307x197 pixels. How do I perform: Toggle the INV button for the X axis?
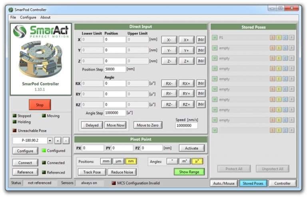click(201, 40)
